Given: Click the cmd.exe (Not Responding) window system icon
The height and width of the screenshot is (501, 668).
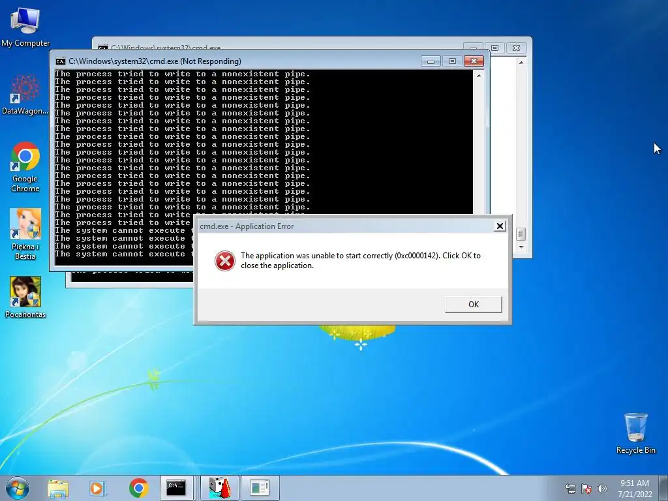Looking at the screenshot, I should tap(61, 61).
